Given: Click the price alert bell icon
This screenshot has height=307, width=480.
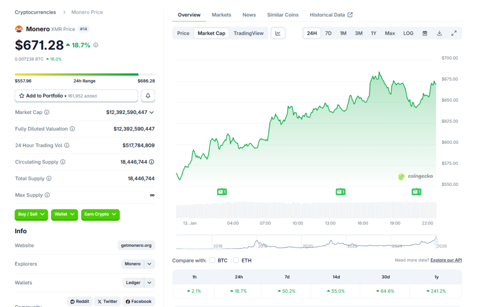Looking at the screenshot, I should [148, 96].
